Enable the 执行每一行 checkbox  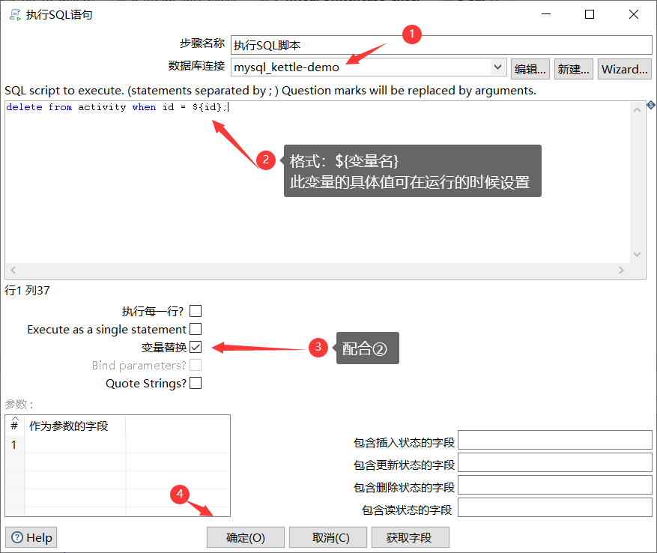coord(194,310)
